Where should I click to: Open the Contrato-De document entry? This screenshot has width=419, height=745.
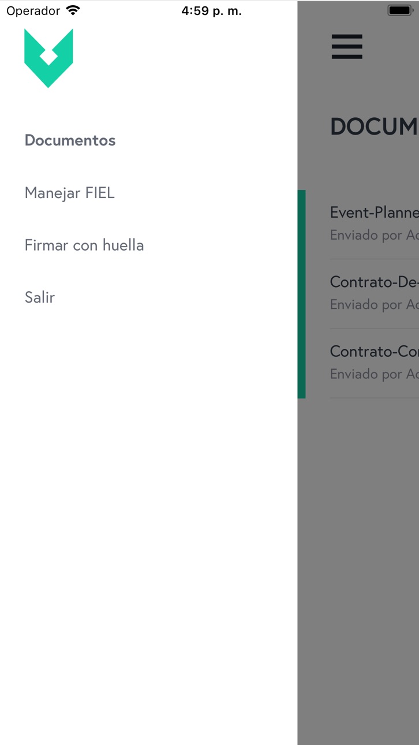(x=374, y=293)
